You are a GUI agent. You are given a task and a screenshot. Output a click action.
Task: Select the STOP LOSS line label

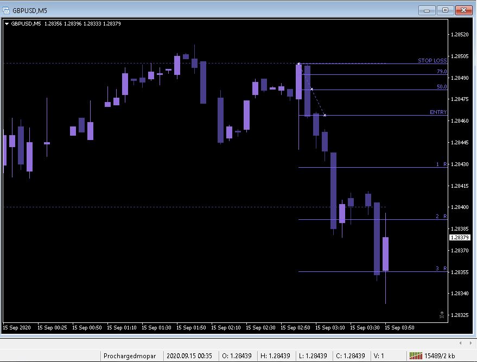pyautogui.click(x=433, y=61)
